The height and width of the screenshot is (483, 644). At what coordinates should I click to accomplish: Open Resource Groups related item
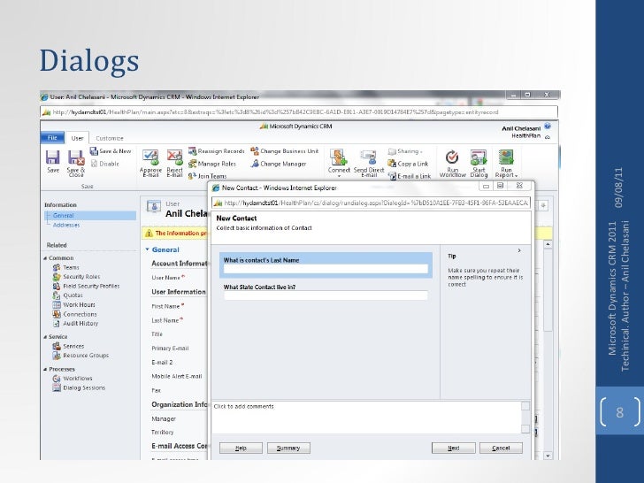(x=80, y=356)
